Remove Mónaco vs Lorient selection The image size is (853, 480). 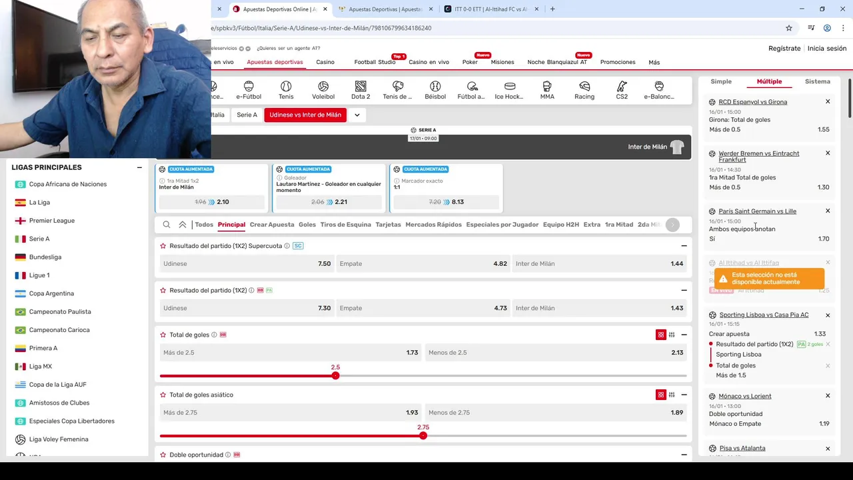tap(828, 396)
